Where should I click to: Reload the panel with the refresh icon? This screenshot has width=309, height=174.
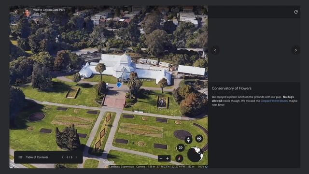[296, 12]
